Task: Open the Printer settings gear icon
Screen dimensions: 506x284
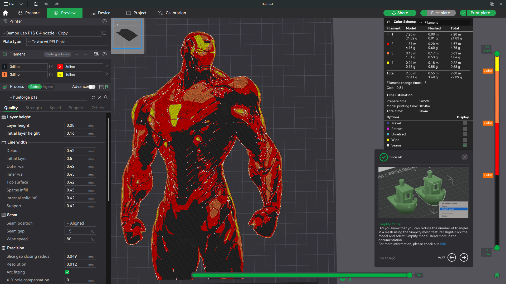Action: tap(105, 21)
